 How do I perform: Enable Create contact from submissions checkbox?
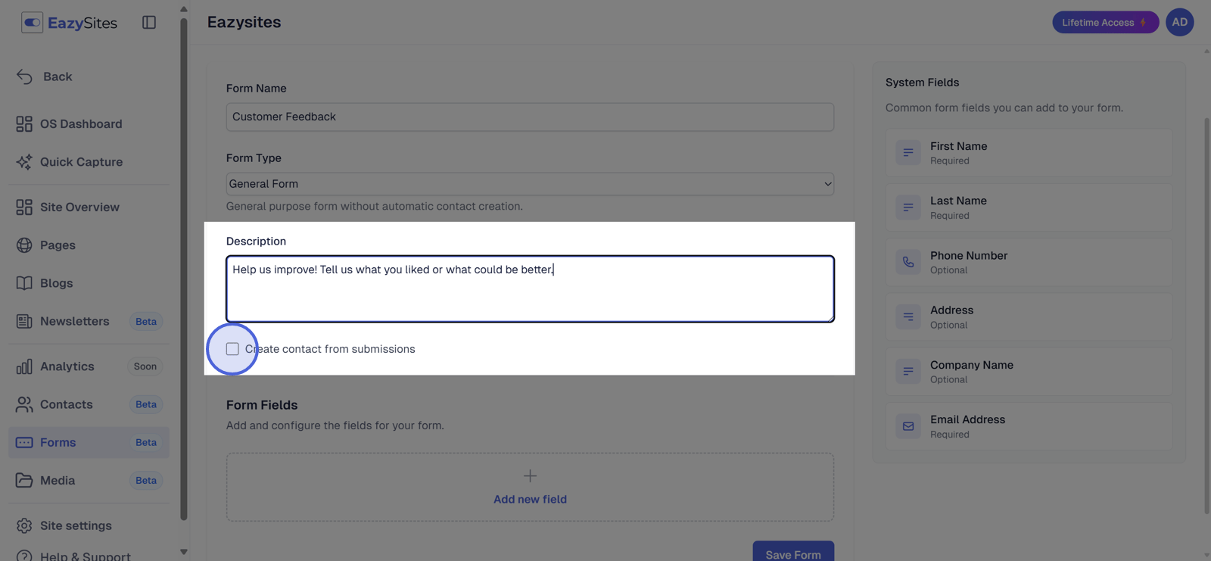click(232, 349)
